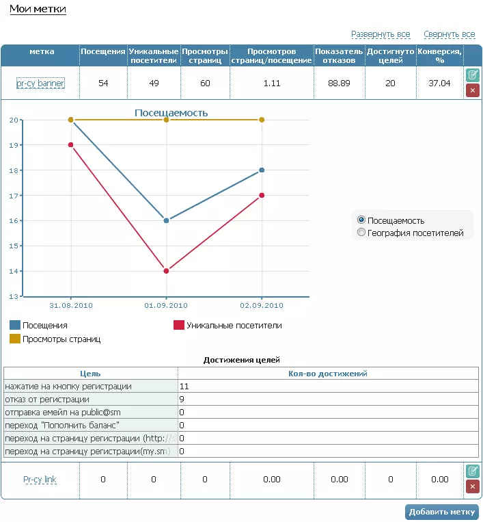Click переход на страницу регистрации (http:// goal
The height and width of the screenshot is (522, 483).
(91, 438)
